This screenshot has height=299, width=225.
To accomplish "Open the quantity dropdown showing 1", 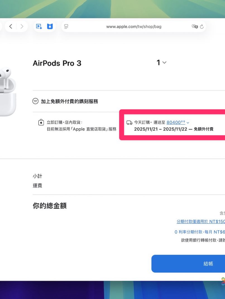I will [x=161, y=63].
